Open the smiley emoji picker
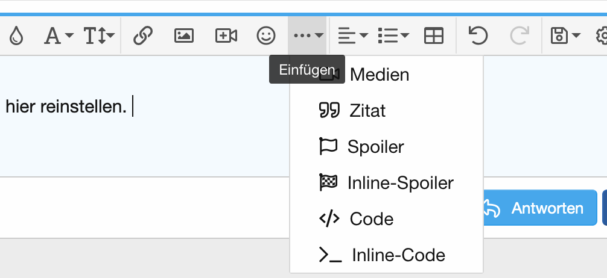This screenshot has height=278, width=607. (x=266, y=36)
